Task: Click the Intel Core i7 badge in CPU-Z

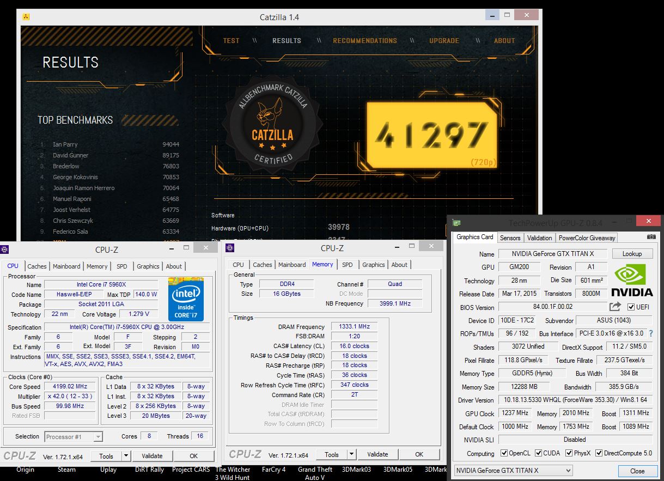Action: coord(186,299)
